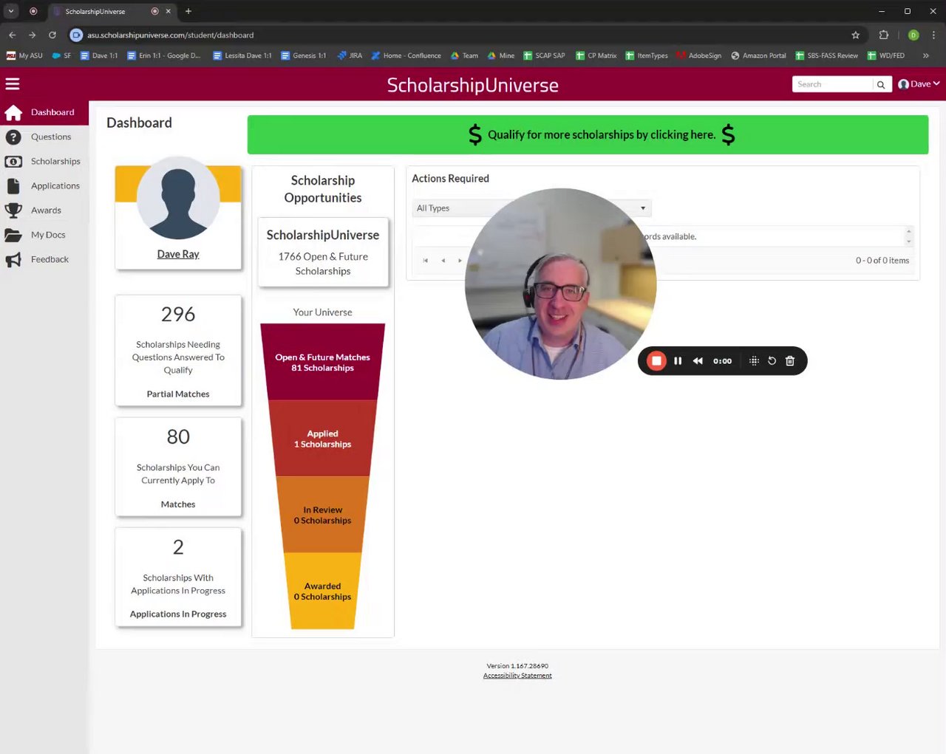Bookmark this page with the star icon
The height and width of the screenshot is (754, 946).
pos(856,35)
